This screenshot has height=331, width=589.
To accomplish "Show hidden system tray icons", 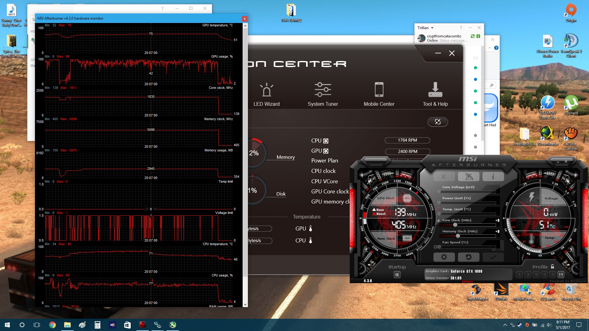I will [505, 325].
